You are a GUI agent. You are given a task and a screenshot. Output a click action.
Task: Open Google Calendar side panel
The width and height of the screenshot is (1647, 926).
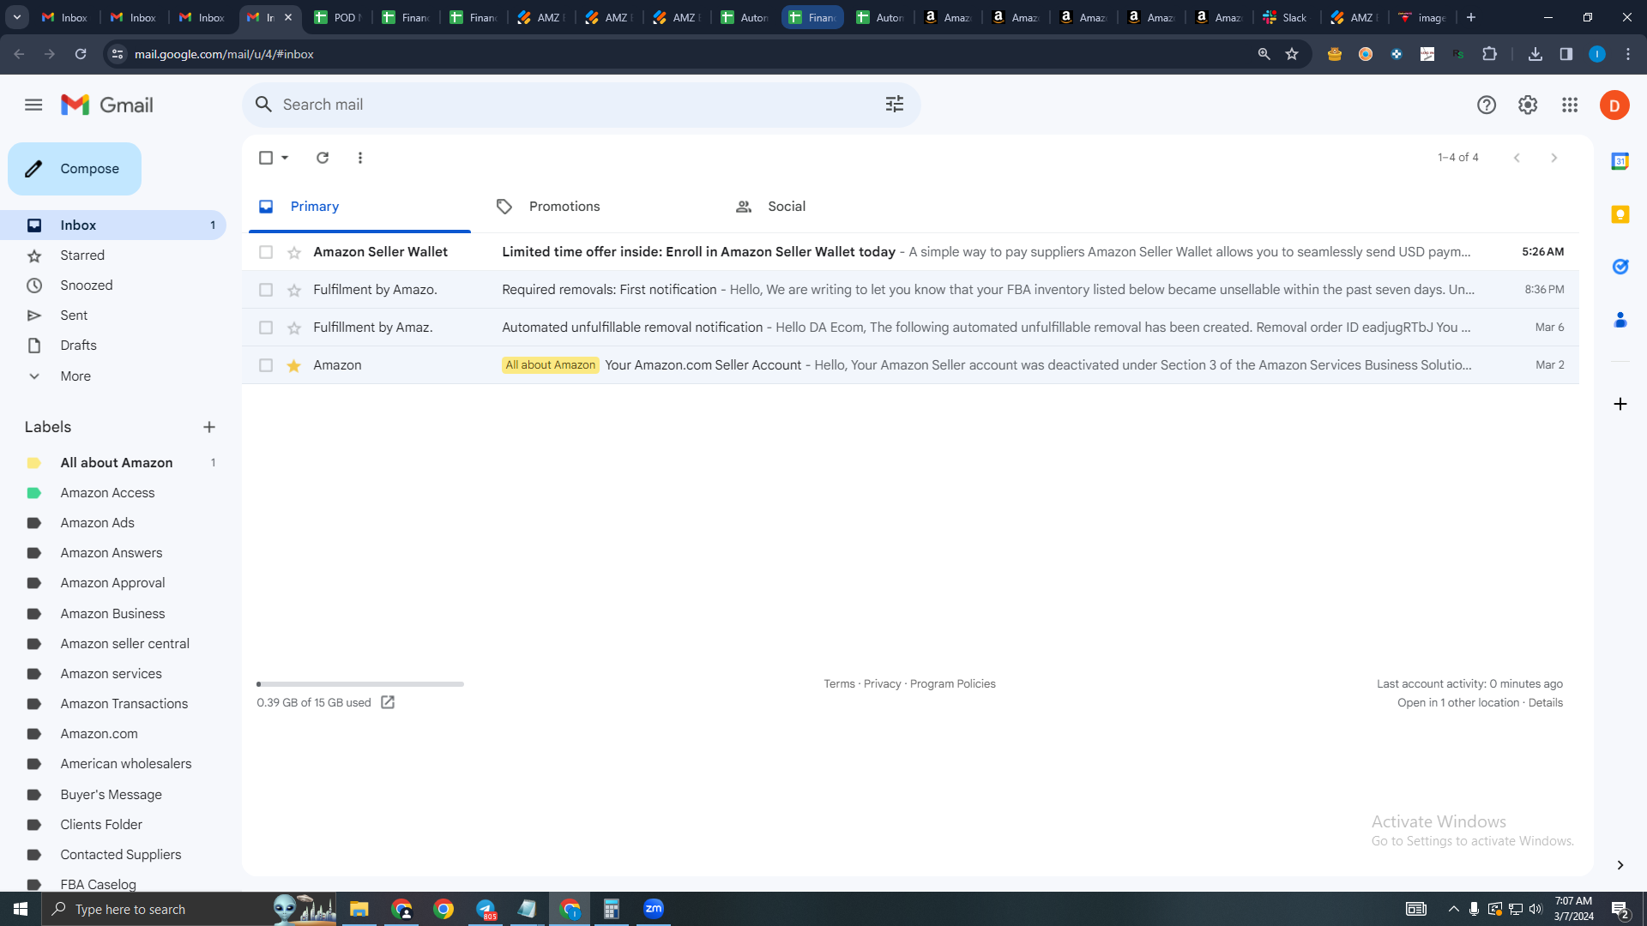click(x=1620, y=161)
